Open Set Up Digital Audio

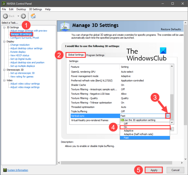coord(21,59)
